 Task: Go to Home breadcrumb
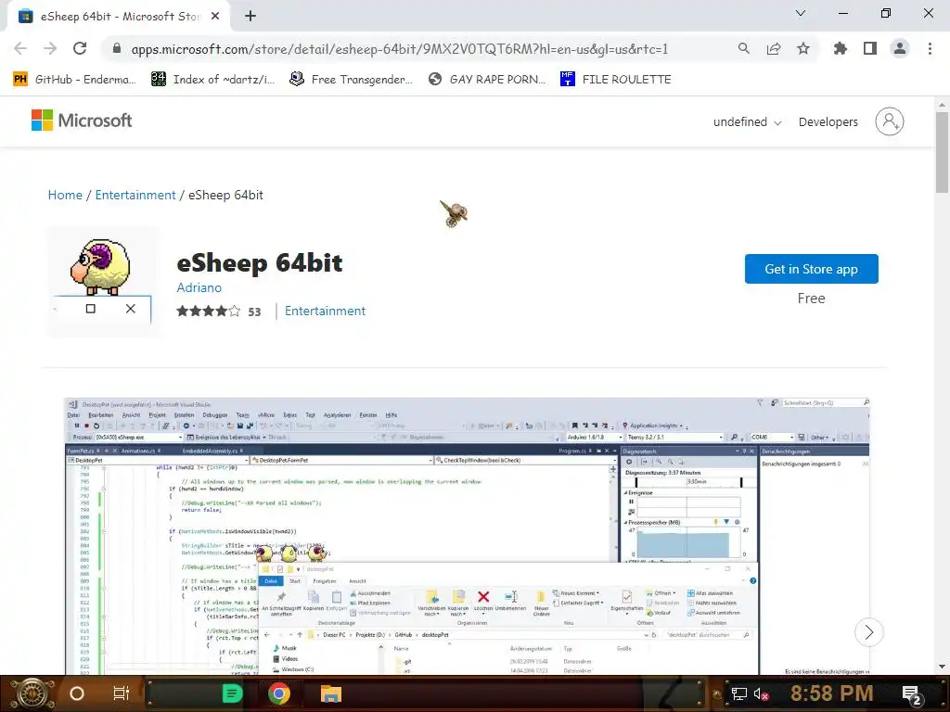pos(65,195)
